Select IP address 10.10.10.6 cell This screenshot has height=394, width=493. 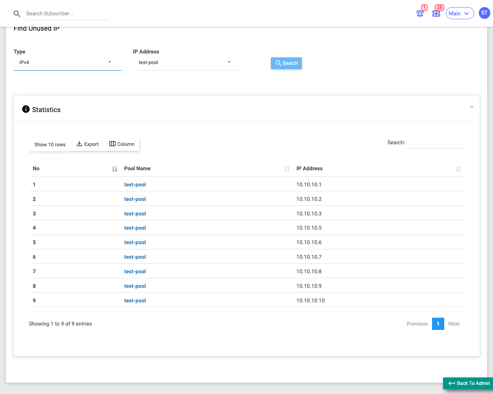(x=309, y=242)
